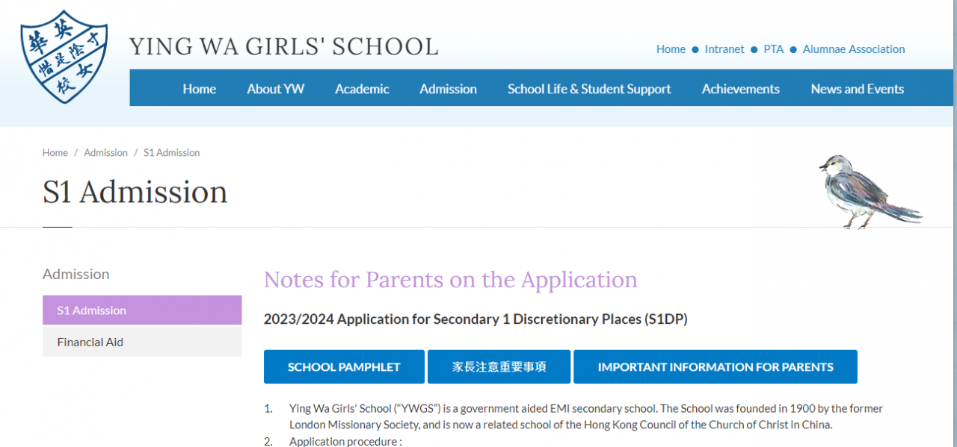This screenshot has height=447, width=957.
Task: Open the News and Events menu
Action: click(857, 89)
